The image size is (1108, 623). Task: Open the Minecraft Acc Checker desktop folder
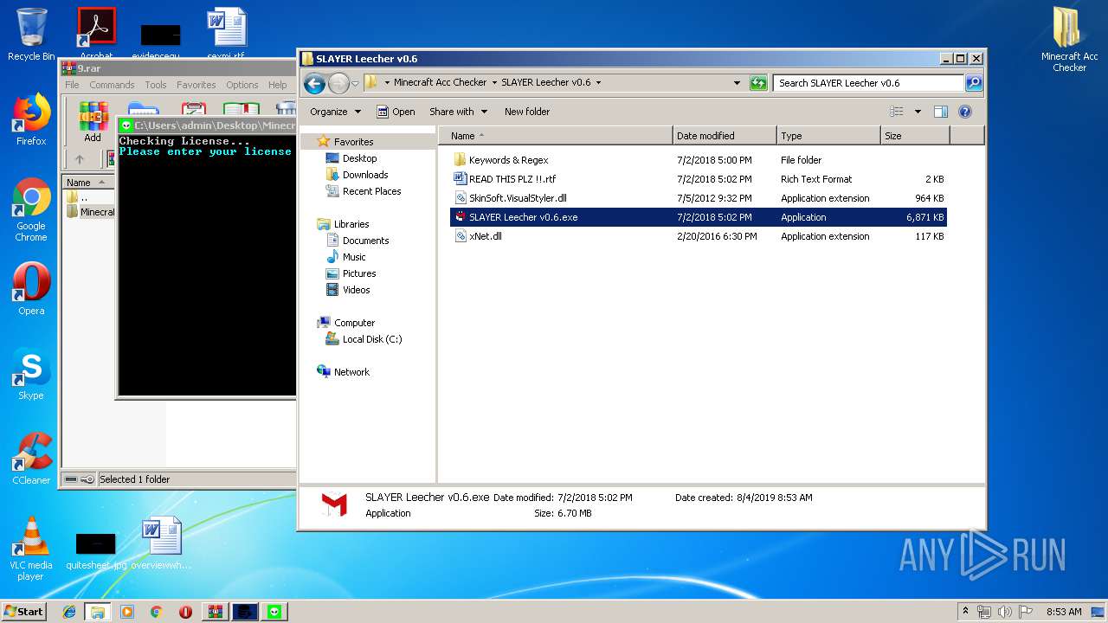1070,40
